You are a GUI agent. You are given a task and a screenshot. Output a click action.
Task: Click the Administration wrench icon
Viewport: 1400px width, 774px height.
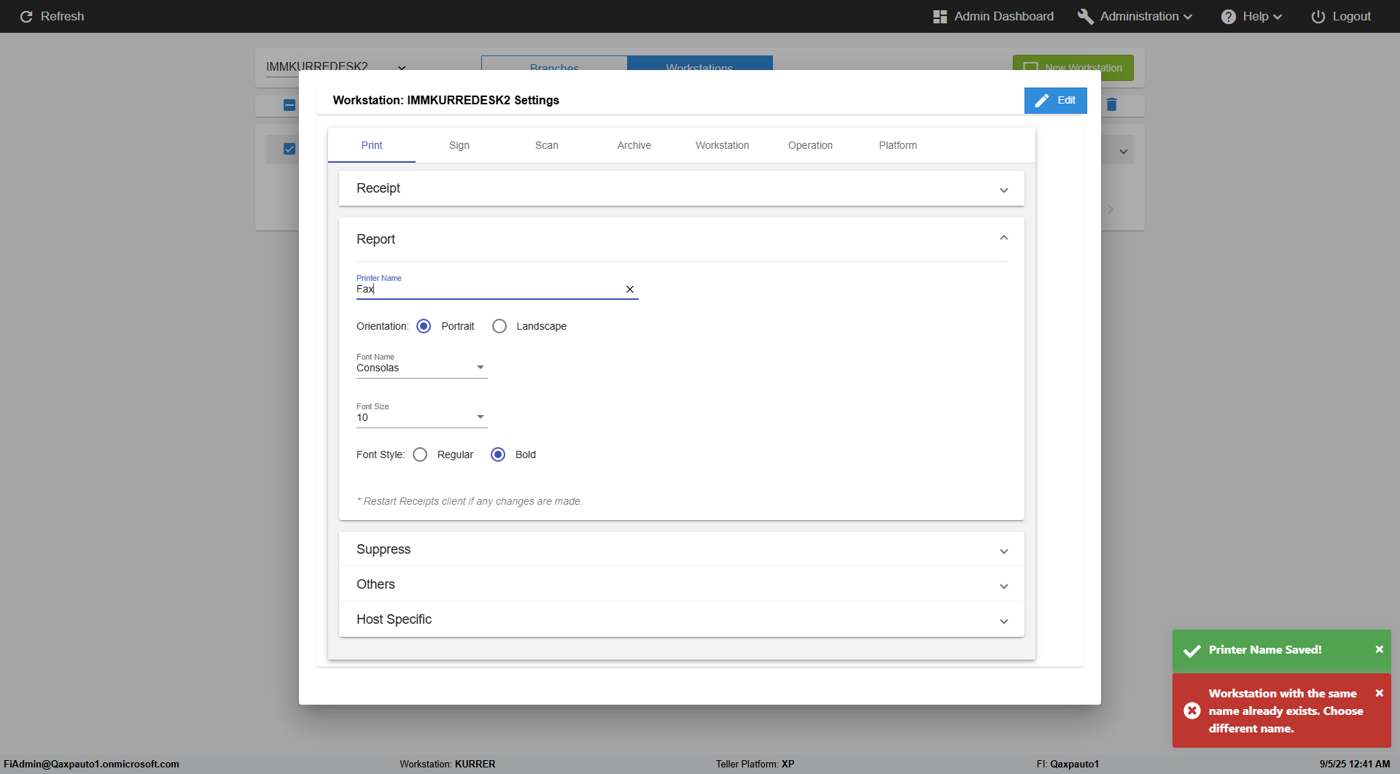point(1085,16)
